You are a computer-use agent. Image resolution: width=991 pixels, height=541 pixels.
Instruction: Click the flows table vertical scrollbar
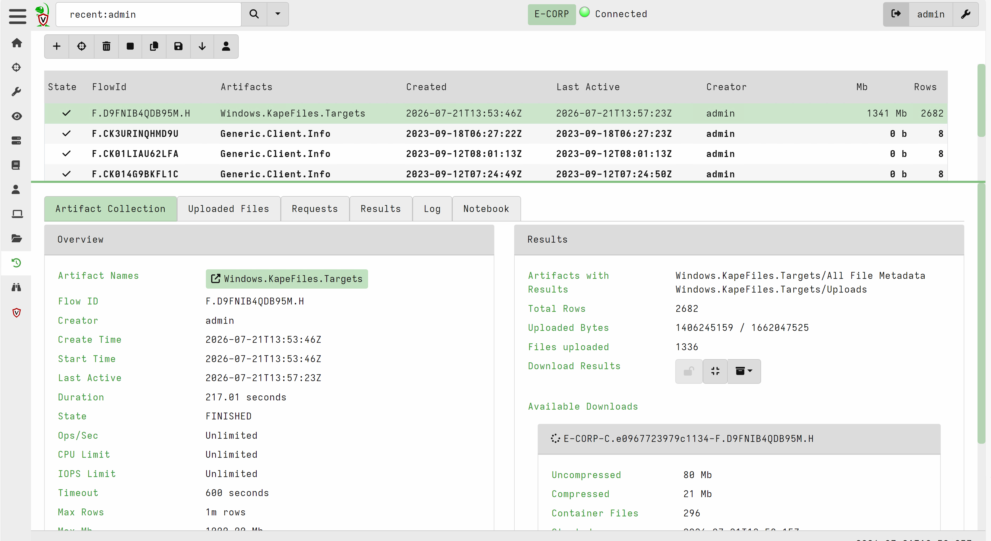(981, 101)
